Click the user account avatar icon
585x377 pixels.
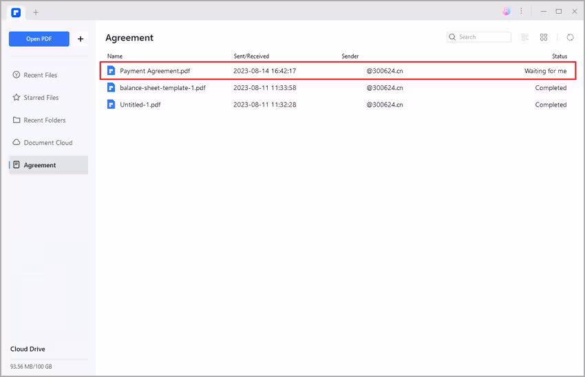[x=507, y=11]
